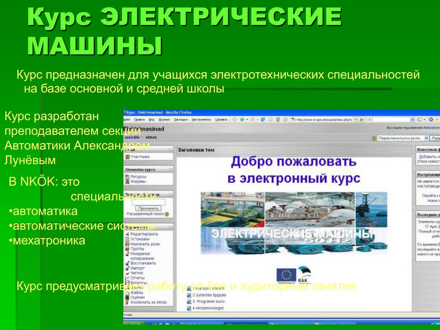Open the Участники link

click(x=140, y=157)
